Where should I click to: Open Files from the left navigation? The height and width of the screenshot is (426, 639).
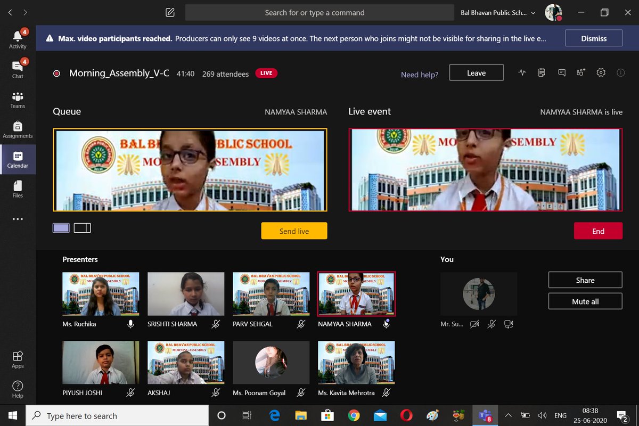coord(18,190)
